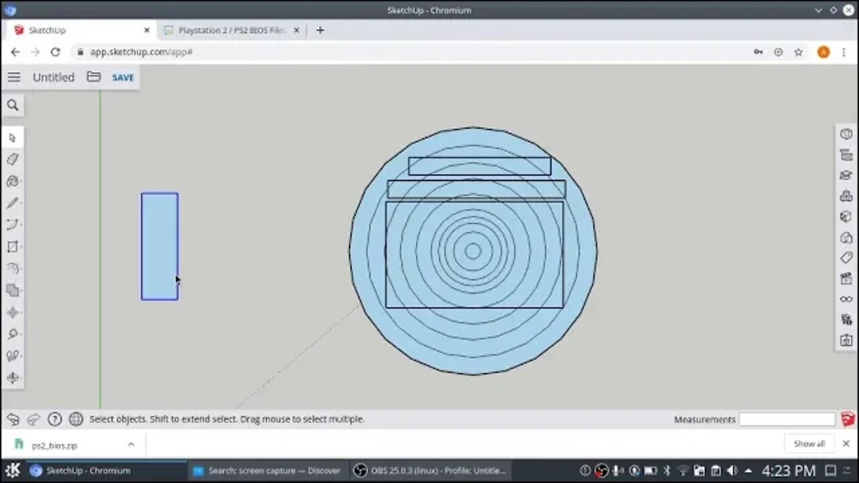Open the Bluetooth tray icon
Screen dimensions: 859x483
tap(667, 471)
